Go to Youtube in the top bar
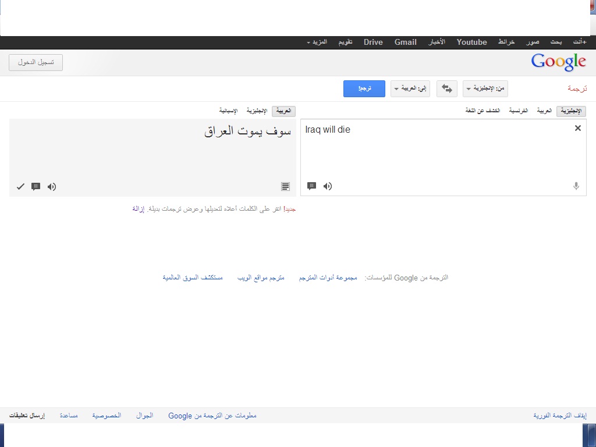 click(x=471, y=42)
